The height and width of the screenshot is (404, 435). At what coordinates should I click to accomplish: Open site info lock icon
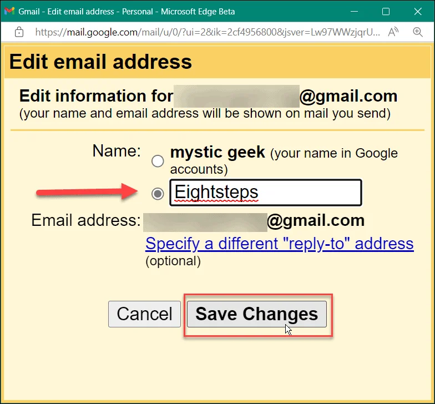point(19,32)
